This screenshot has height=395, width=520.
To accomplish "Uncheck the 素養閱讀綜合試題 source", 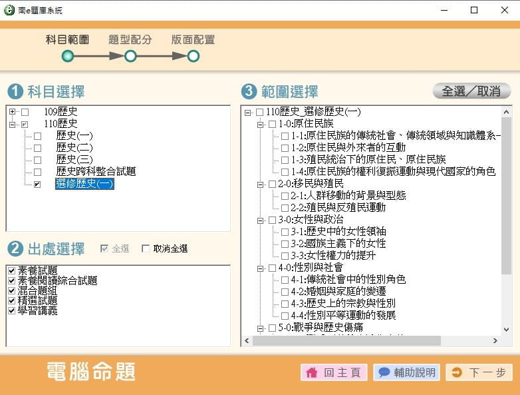I will point(11,280).
